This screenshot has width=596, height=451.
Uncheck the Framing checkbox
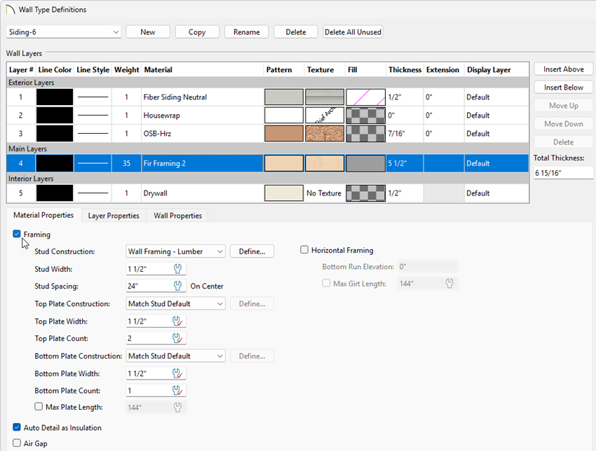click(17, 234)
